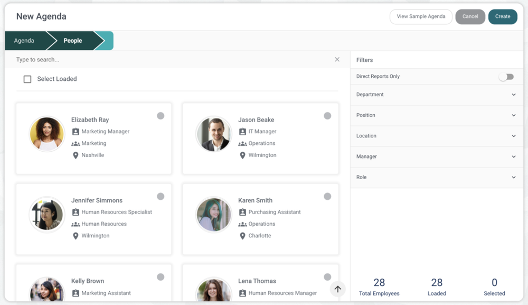528x305 pixels.
Task: Check the Select Loaded checkbox
Action: pyautogui.click(x=27, y=78)
